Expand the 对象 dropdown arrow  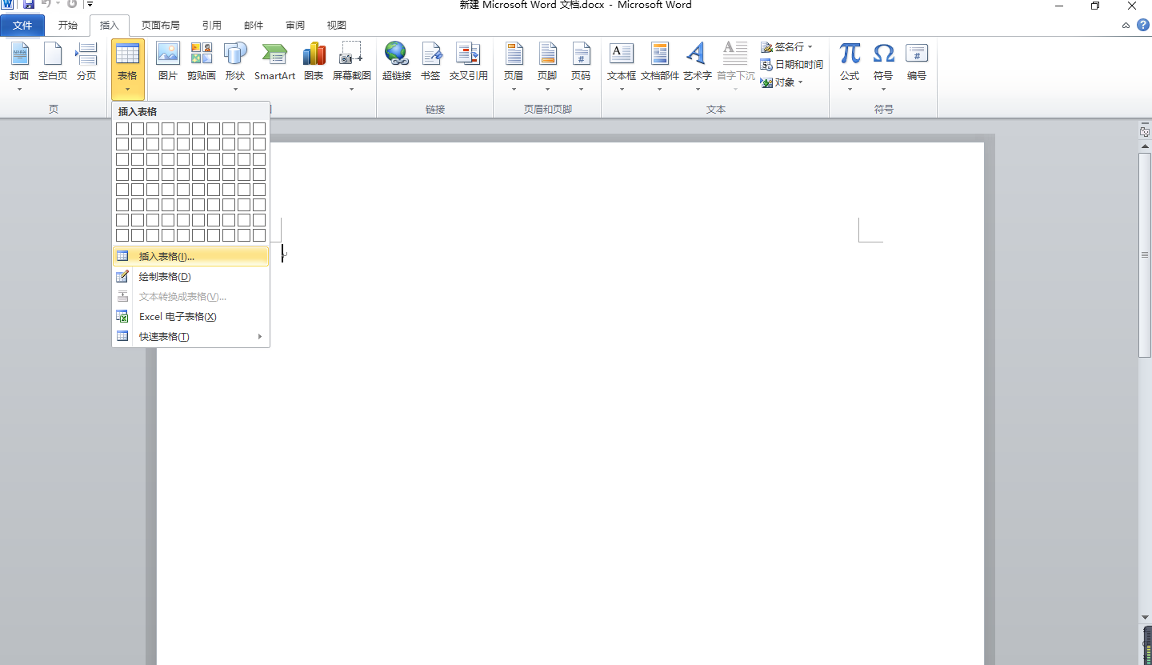800,82
